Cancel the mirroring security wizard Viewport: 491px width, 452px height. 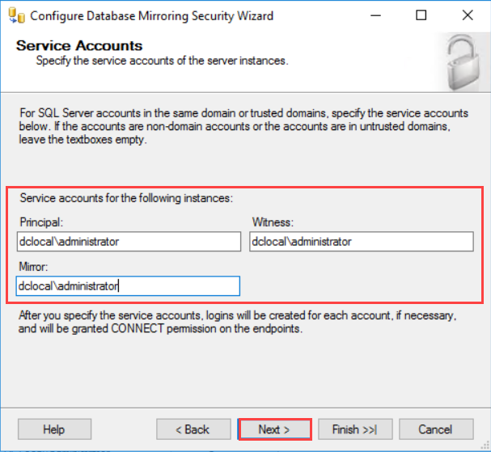point(435,429)
